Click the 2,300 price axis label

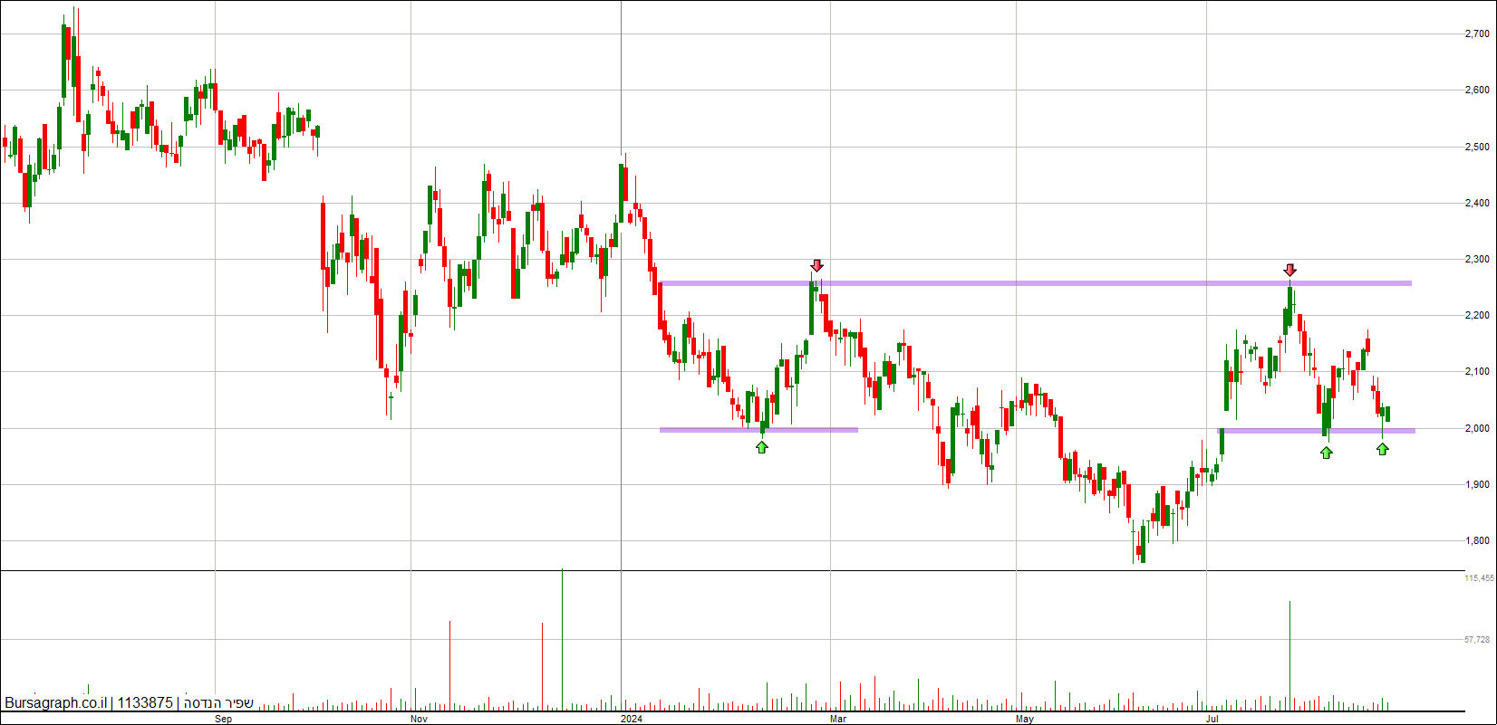[x=1477, y=260]
